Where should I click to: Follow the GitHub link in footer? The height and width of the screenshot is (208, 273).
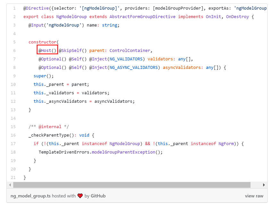tap(98, 196)
